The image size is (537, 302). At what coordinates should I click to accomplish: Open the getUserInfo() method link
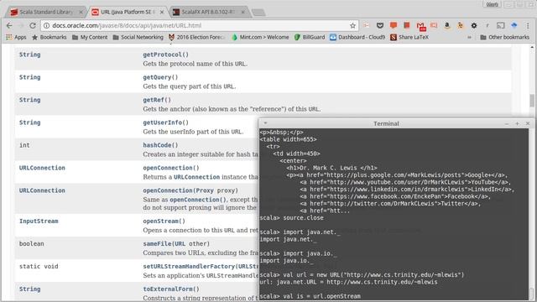click(166, 122)
